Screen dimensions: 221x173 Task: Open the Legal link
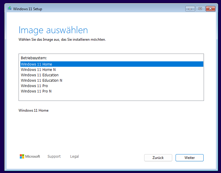pyautogui.click(x=74, y=156)
